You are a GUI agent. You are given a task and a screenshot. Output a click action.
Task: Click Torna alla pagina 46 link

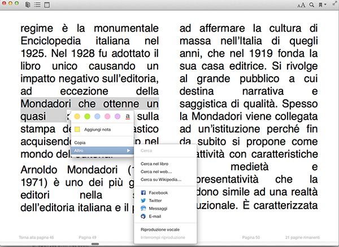(x=36, y=237)
